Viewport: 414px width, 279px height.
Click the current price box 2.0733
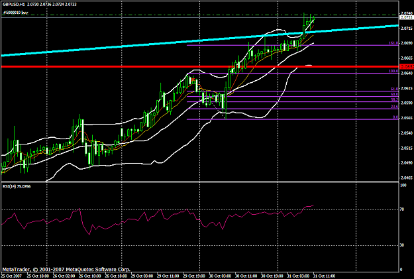(x=407, y=17)
